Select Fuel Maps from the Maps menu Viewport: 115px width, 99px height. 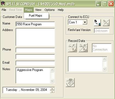coord(35,16)
